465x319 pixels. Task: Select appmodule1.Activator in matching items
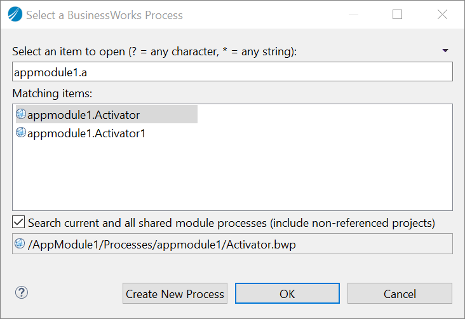pos(83,115)
